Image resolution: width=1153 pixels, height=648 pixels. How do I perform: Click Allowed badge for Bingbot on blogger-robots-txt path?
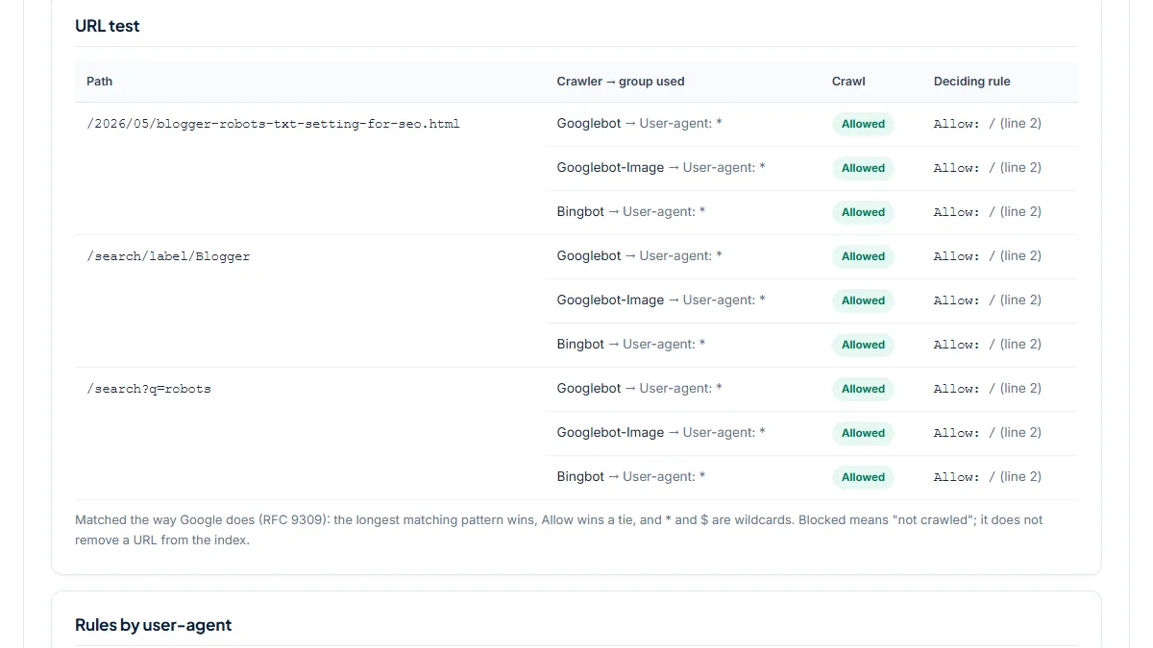[863, 212]
